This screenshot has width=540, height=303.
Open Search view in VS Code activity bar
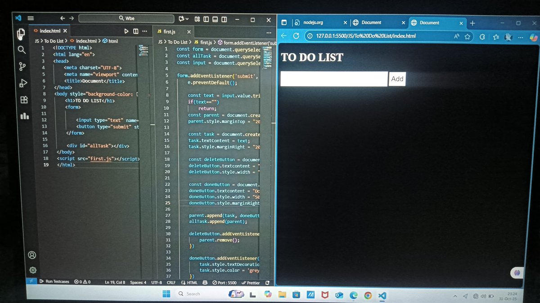[x=21, y=49]
